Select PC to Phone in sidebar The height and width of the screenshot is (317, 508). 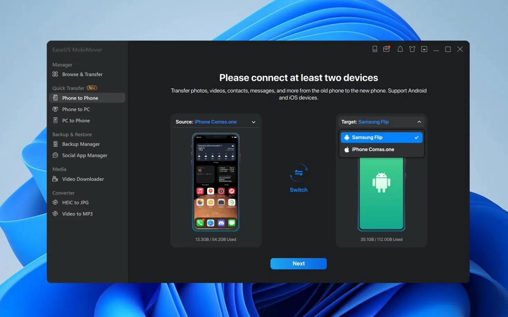76,121
